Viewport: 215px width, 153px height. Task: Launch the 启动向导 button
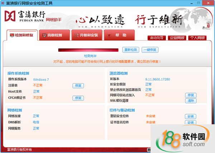tap(157, 38)
